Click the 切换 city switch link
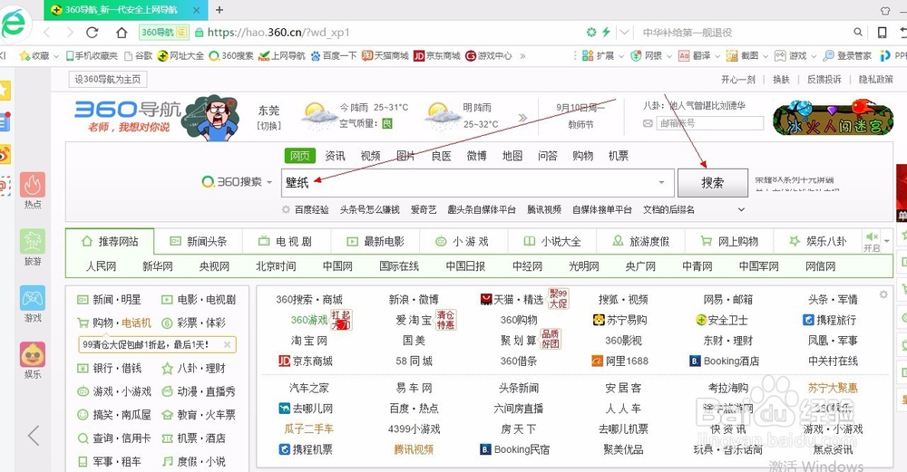The width and height of the screenshot is (907, 472). pyautogui.click(x=269, y=125)
